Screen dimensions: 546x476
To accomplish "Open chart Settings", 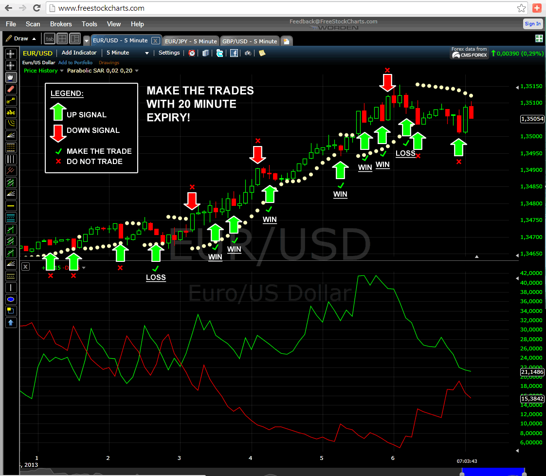I will pyautogui.click(x=169, y=53).
